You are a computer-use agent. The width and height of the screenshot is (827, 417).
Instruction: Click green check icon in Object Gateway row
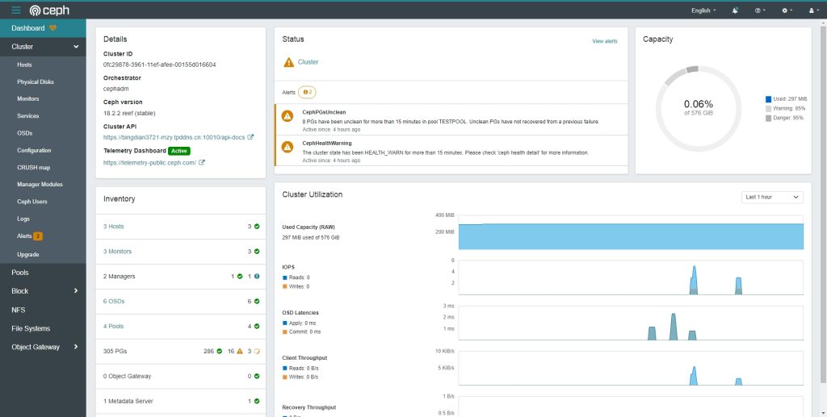click(x=257, y=376)
